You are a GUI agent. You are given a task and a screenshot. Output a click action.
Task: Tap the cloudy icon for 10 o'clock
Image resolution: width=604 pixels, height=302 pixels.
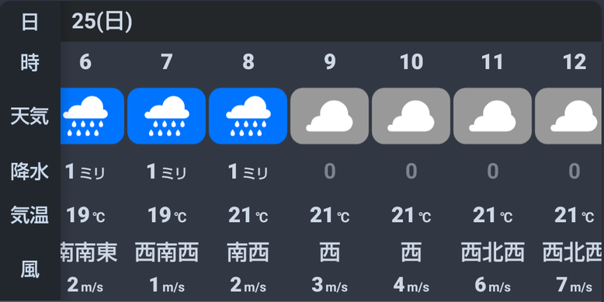tap(411, 116)
